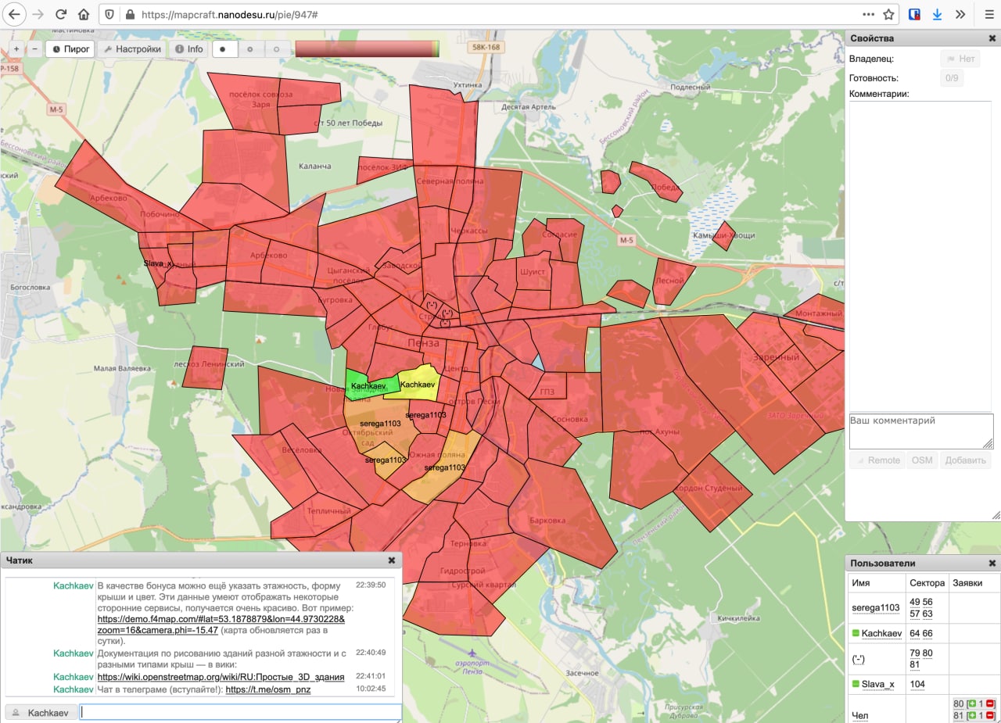
Task: Click the OSM button
Action: click(922, 460)
